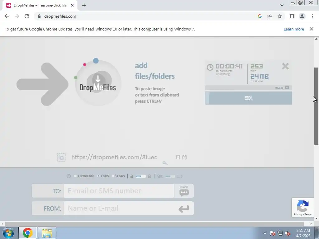Open the tab search dropdown chevron
The height and width of the screenshot is (239, 319).
coord(282,5)
